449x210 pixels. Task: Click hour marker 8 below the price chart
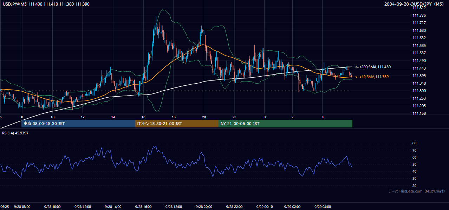coord(22,117)
